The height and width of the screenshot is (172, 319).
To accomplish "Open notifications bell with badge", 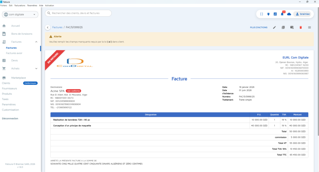I will tap(282, 14).
